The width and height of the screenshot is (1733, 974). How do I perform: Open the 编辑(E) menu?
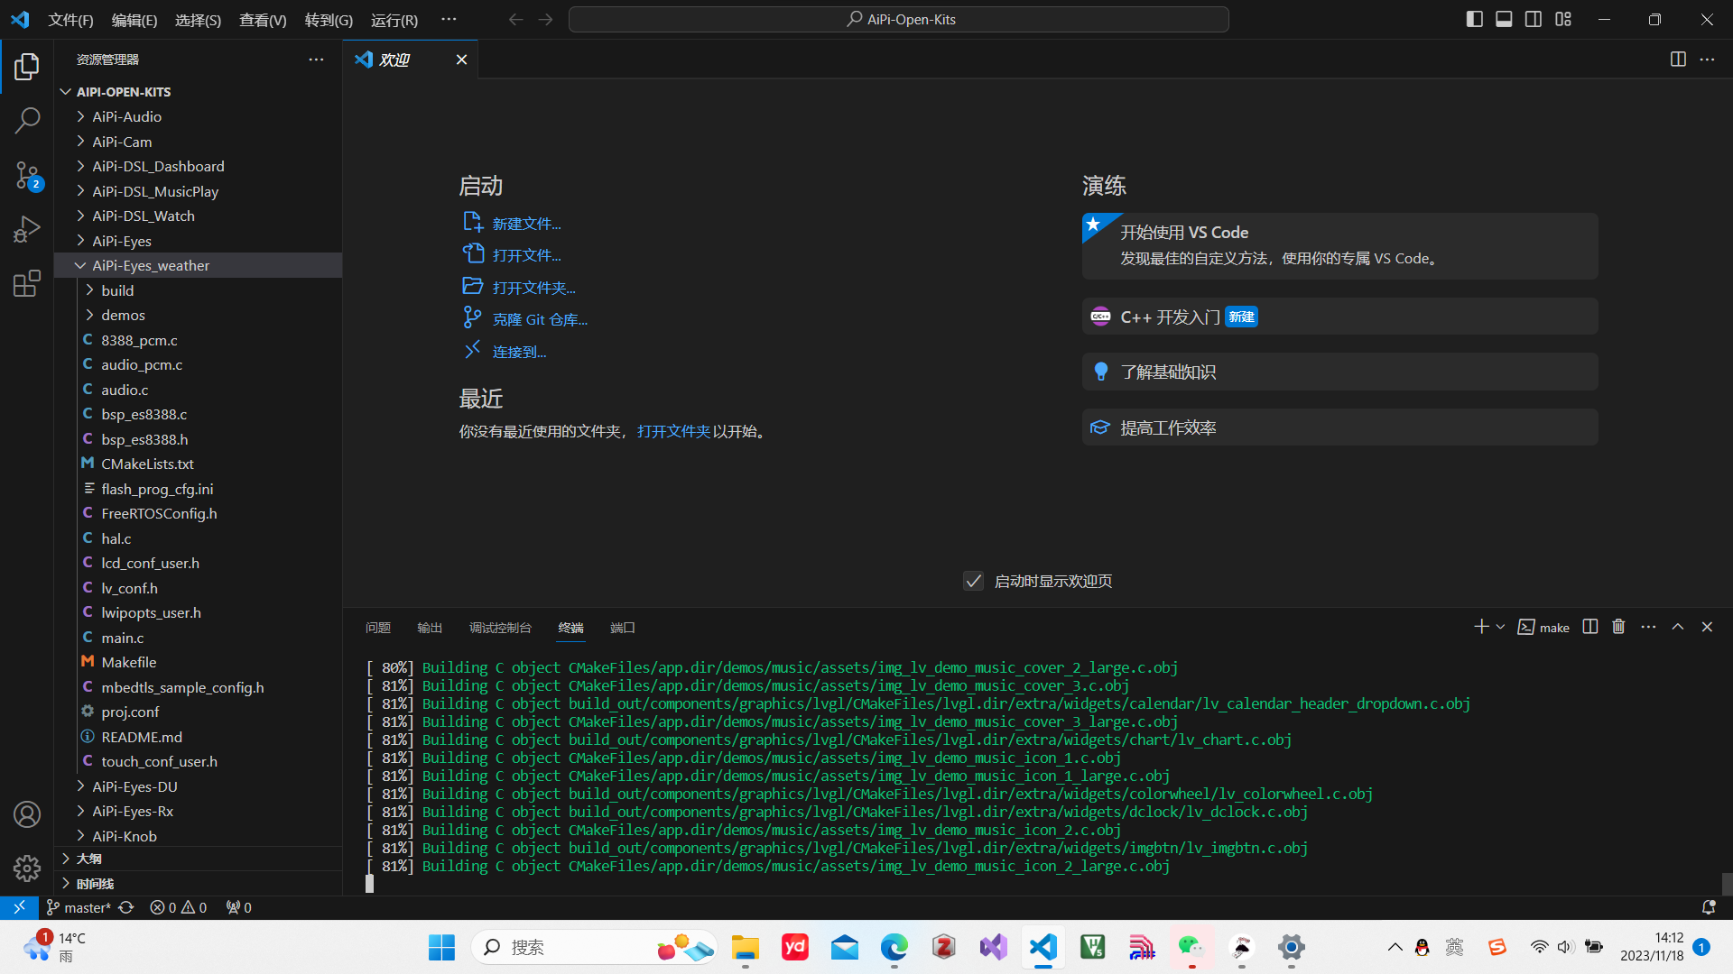(x=134, y=20)
